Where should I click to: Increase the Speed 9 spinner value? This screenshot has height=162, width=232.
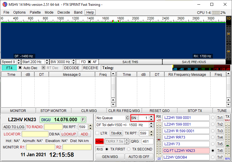(18, 61)
